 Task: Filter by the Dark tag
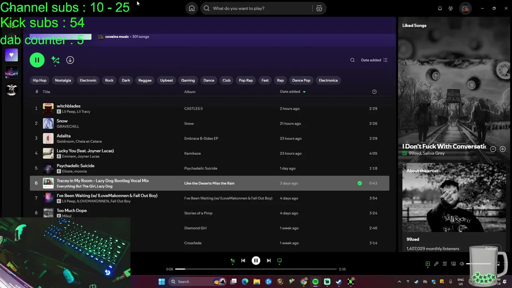click(126, 80)
